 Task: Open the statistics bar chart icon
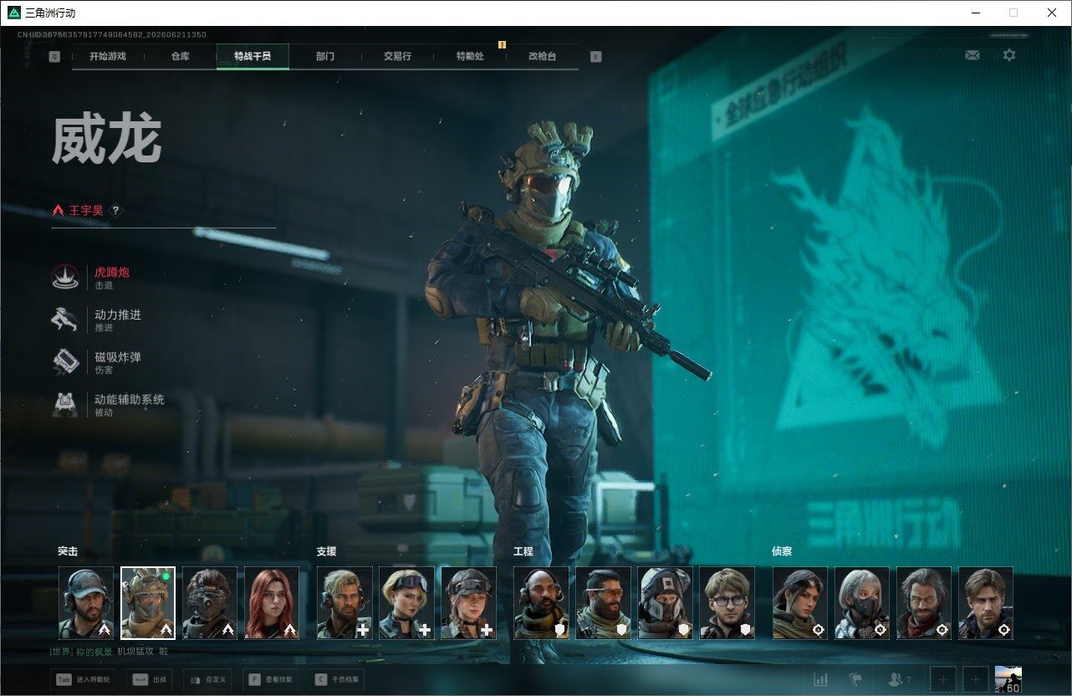click(x=821, y=680)
